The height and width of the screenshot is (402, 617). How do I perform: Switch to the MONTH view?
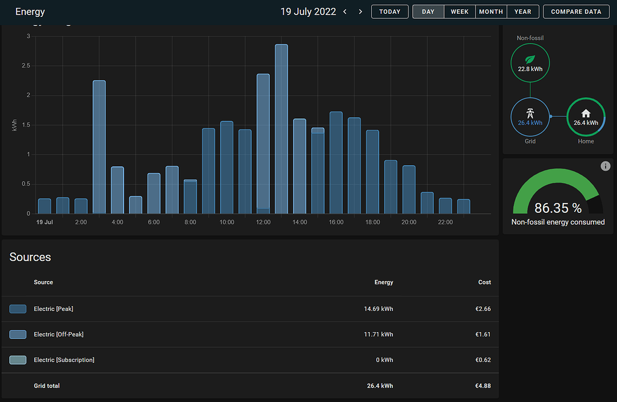pos(490,11)
